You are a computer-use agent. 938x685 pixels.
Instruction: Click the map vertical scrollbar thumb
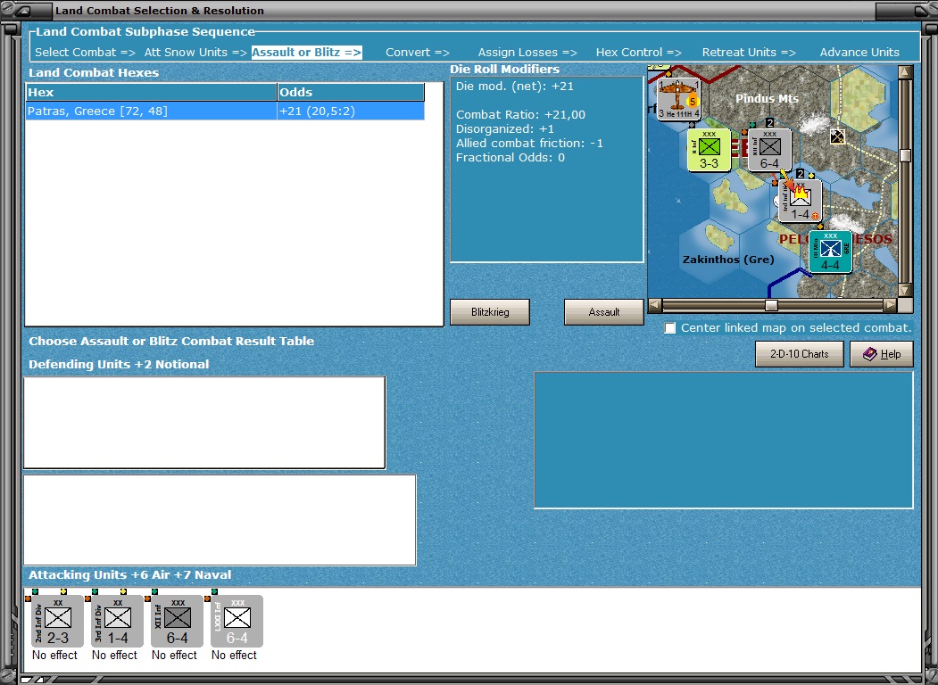point(905,155)
